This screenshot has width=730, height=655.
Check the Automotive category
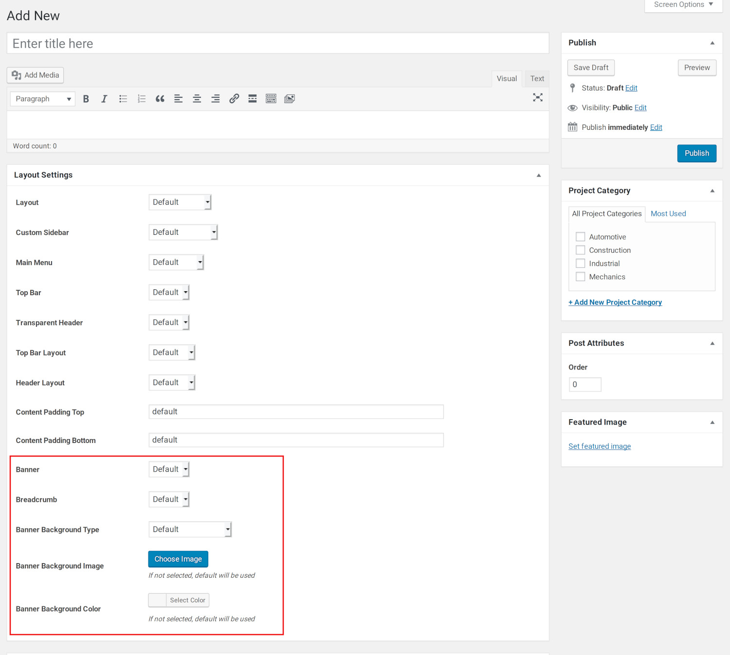coord(580,237)
